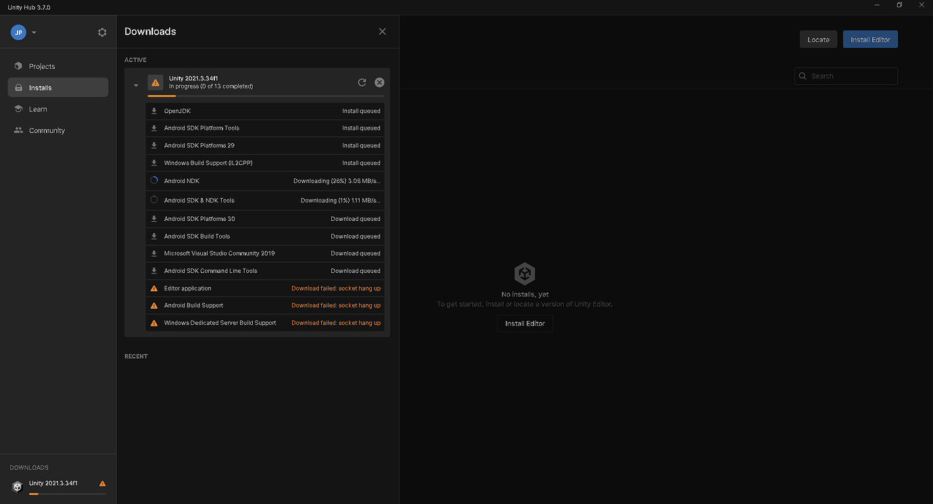The height and width of the screenshot is (504, 933).
Task: Click the warning icon next to Editor application
Action: [153, 287]
